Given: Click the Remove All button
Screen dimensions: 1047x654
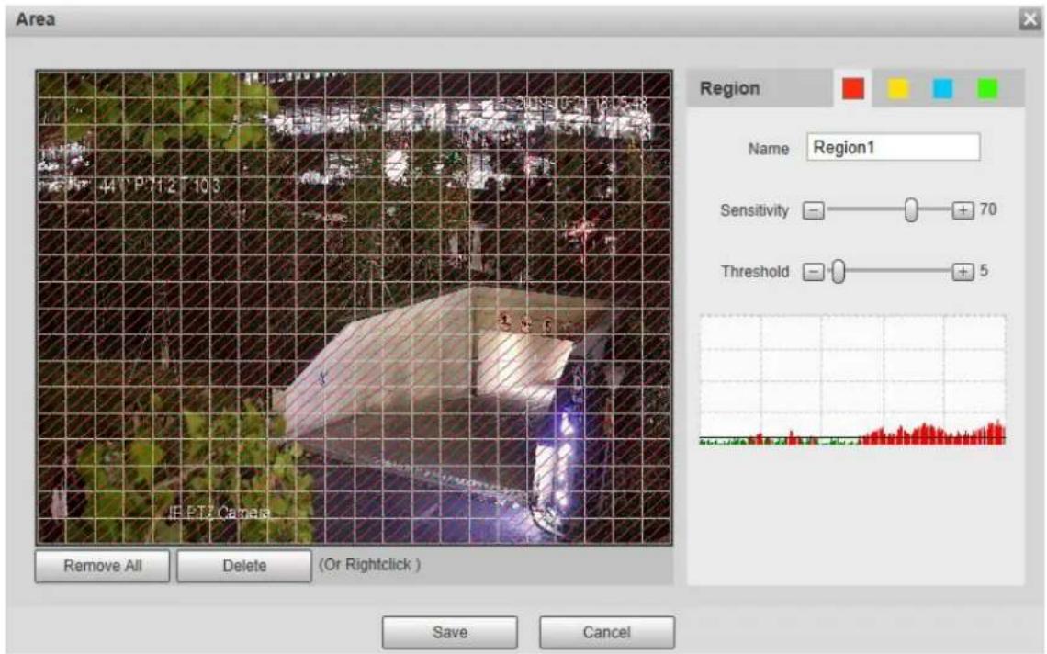Looking at the screenshot, I should pos(102,566).
